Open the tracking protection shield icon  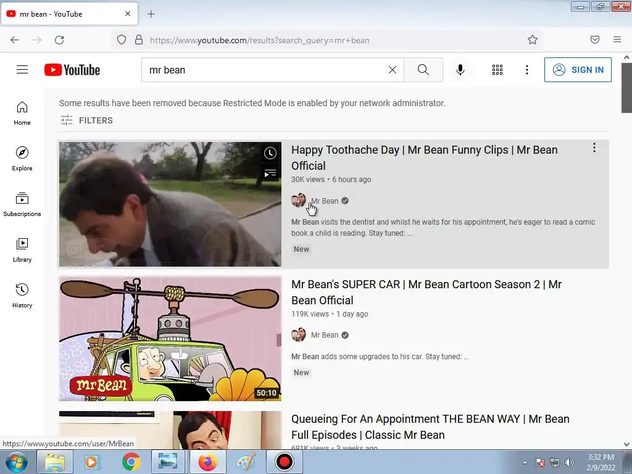pyautogui.click(x=122, y=40)
